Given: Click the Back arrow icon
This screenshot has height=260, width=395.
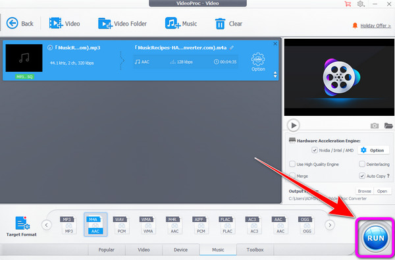Looking at the screenshot, I should (x=12, y=24).
